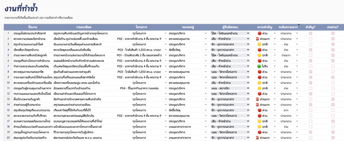Check the สำคัญ? box in row 3
The width and height of the screenshot is (344, 141).
click(310, 44)
